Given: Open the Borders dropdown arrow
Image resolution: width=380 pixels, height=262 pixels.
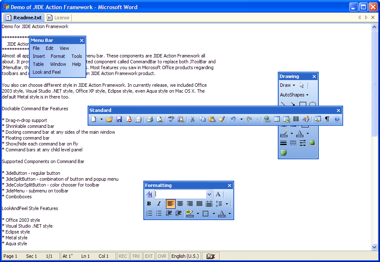Looking at the screenshot, I should [214, 213].
